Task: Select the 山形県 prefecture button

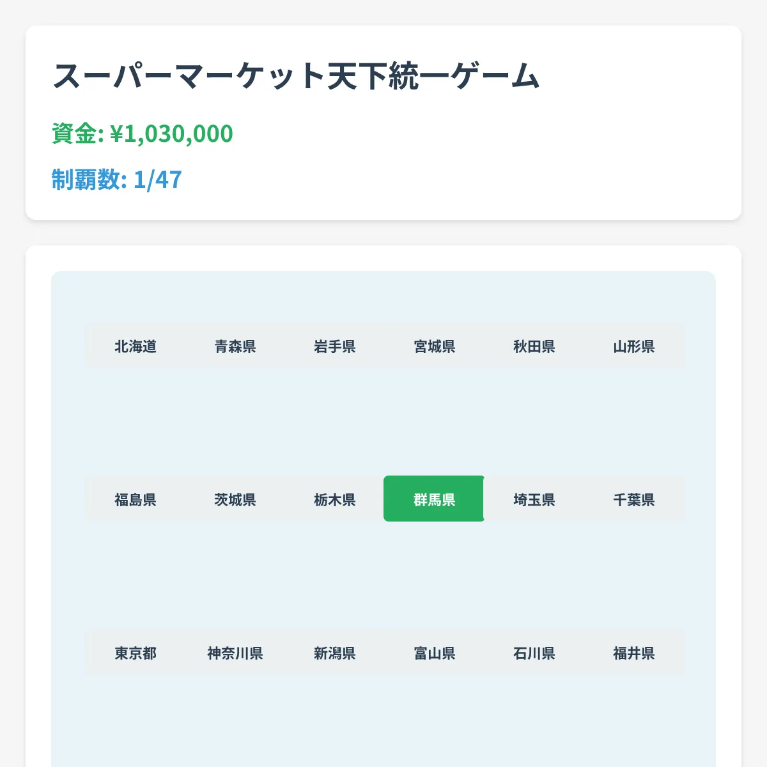Action: (633, 346)
